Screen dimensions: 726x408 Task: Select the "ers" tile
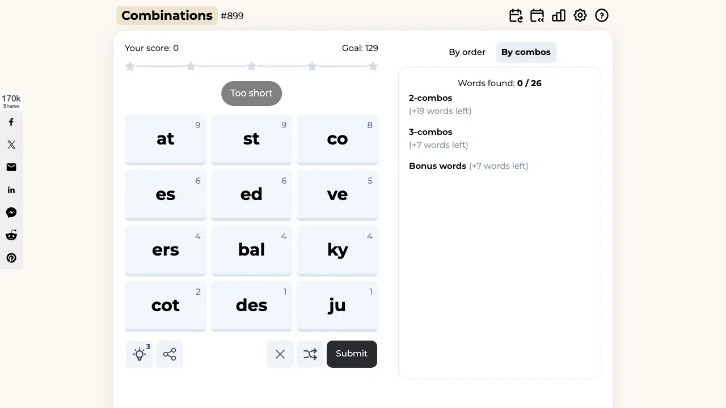[x=166, y=250]
